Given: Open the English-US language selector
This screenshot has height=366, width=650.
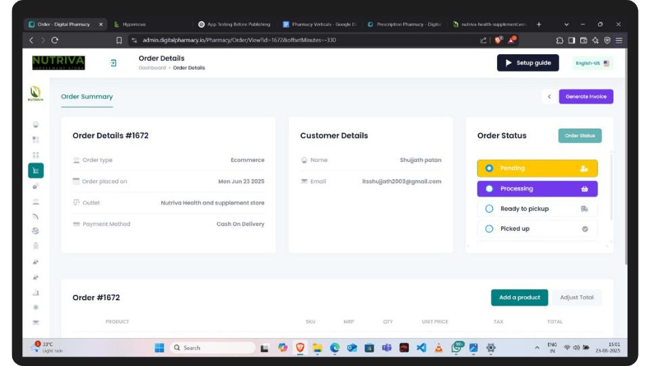Looking at the screenshot, I should [x=592, y=63].
